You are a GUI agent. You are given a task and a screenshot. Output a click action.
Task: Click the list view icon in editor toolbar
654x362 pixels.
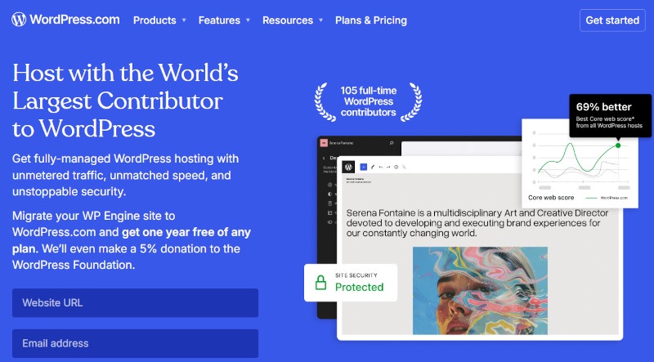point(404,167)
